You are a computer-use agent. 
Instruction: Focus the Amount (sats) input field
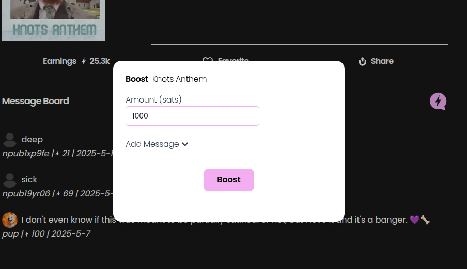pos(192,116)
